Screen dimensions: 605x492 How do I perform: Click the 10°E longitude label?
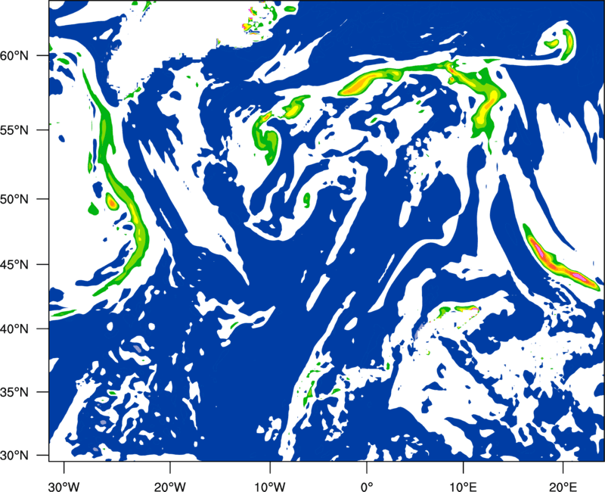pos(463,487)
